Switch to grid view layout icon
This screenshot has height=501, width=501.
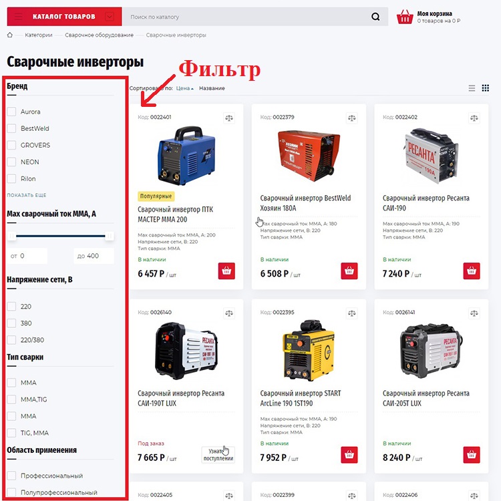pyautogui.click(x=486, y=88)
